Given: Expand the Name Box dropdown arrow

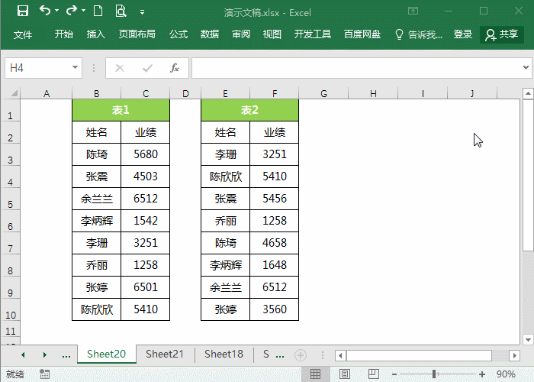Looking at the screenshot, I should click(x=75, y=67).
